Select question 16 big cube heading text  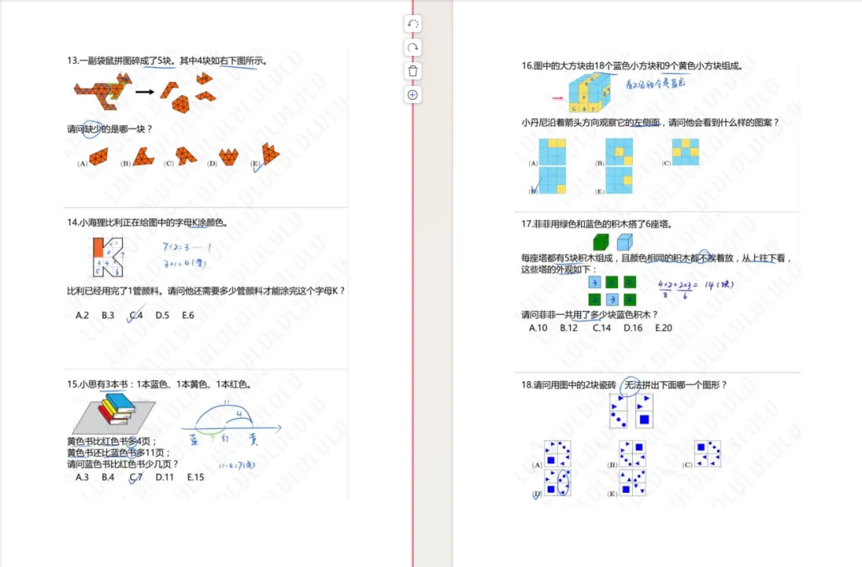(x=633, y=66)
